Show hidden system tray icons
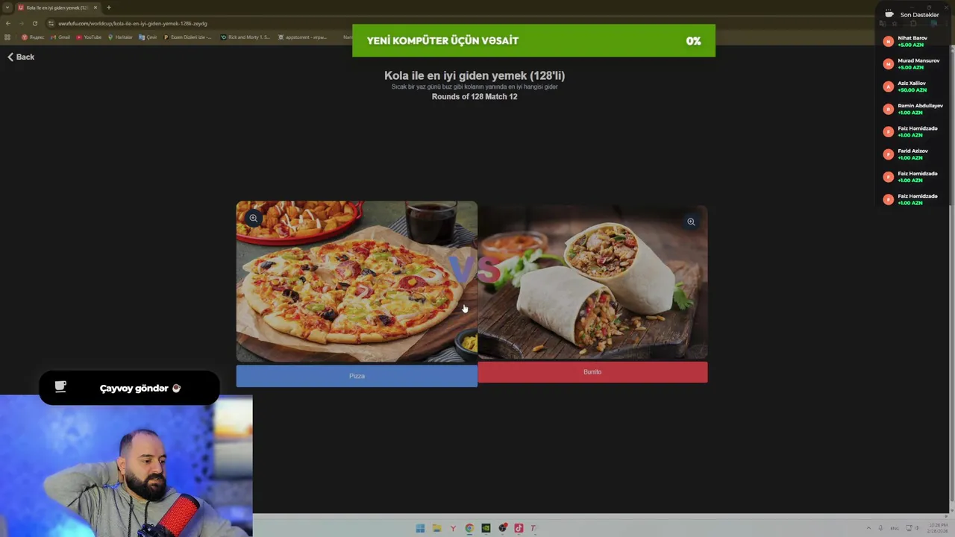Screen dimensions: 955x537 click(868, 528)
